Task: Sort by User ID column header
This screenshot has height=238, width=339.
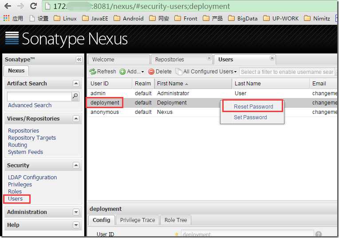Action: click(110, 84)
